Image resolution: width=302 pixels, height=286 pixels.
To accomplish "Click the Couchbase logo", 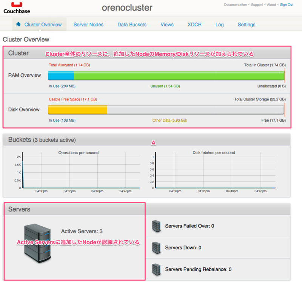I will (x=17, y=8).
